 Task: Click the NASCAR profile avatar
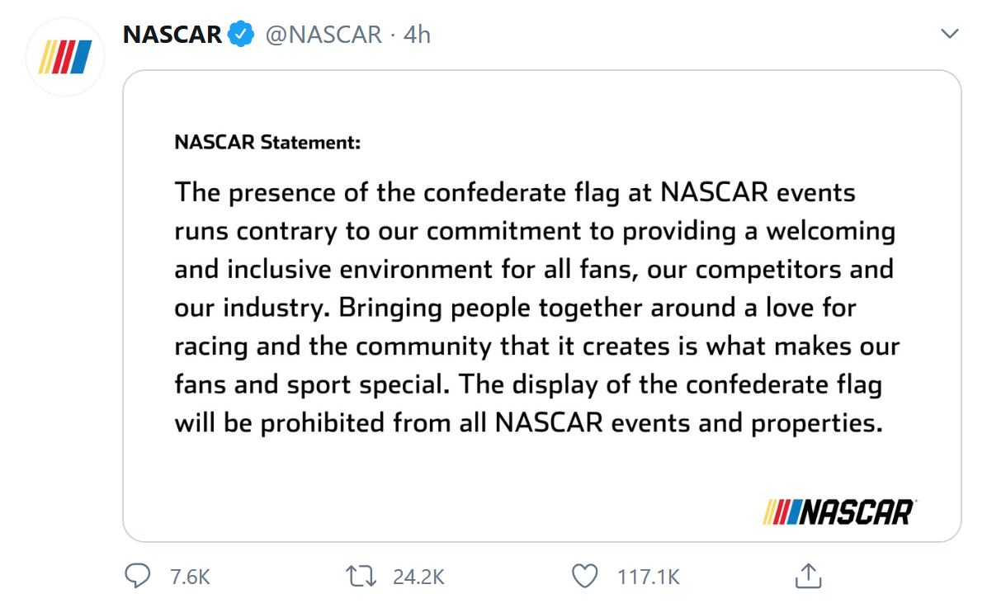coord(65,58)
